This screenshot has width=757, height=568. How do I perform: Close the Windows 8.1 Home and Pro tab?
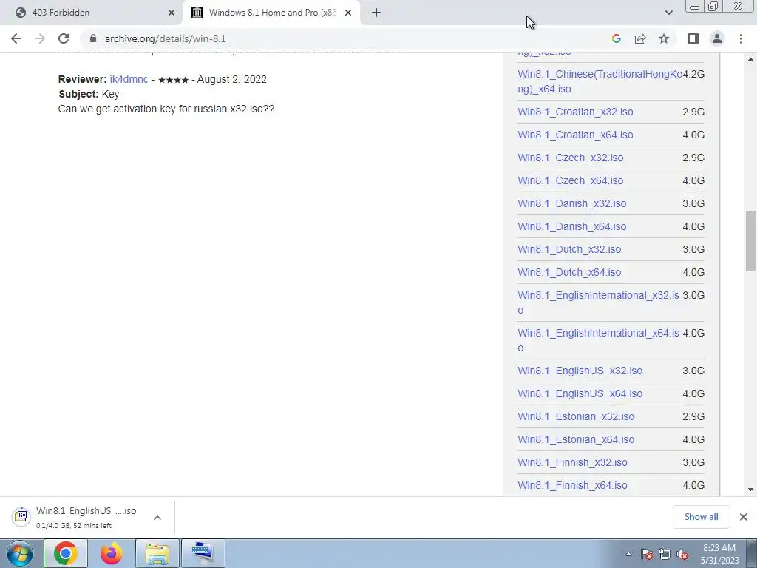pos(348,13)
